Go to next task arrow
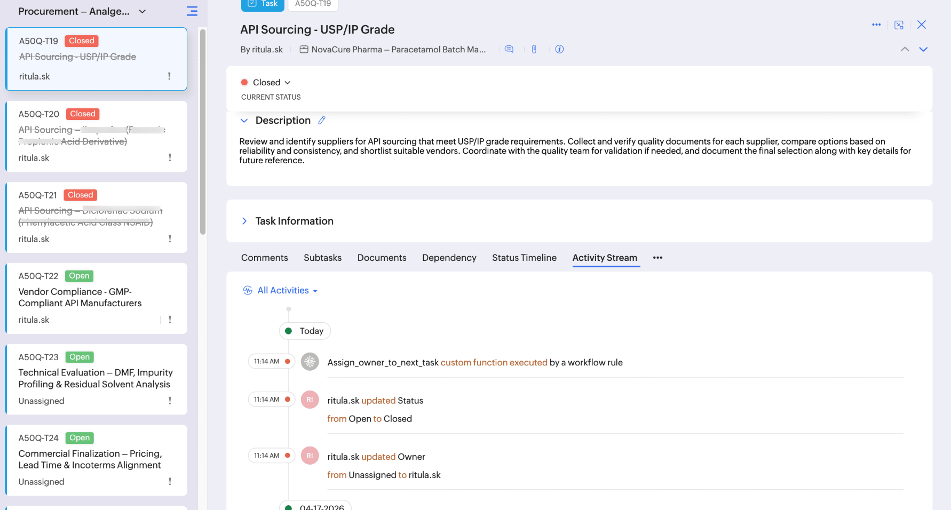The width and height of the screenshot is (951, 510). (x=923, y=49)
